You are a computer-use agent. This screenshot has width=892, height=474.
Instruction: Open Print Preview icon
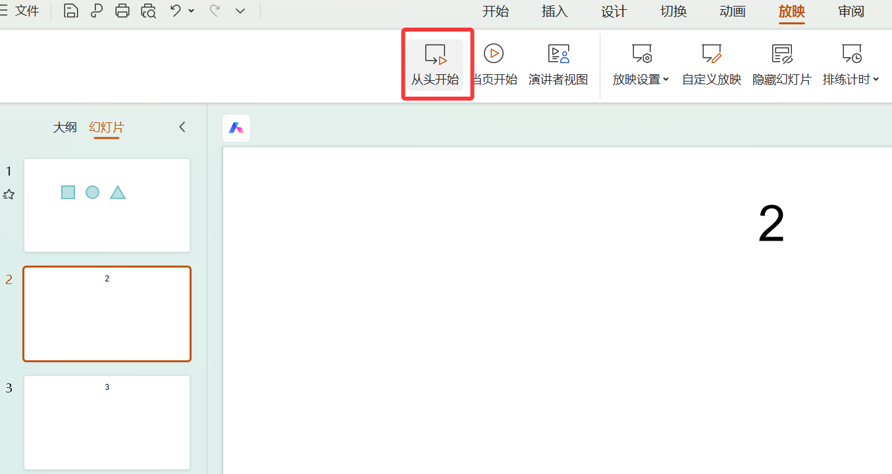pos(149,11)
